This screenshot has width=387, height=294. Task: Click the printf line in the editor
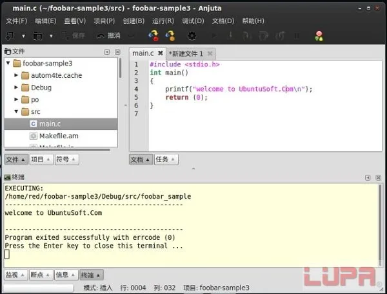point(239,89)
